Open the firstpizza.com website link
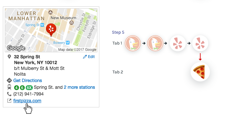The image size is (225, 117). point(27,101)
